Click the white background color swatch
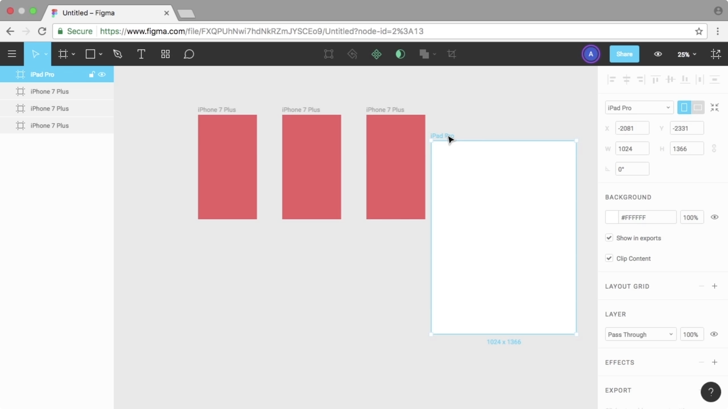Viewport: 728px width, 409px height. pyautogui.click(x=612, y=217)
